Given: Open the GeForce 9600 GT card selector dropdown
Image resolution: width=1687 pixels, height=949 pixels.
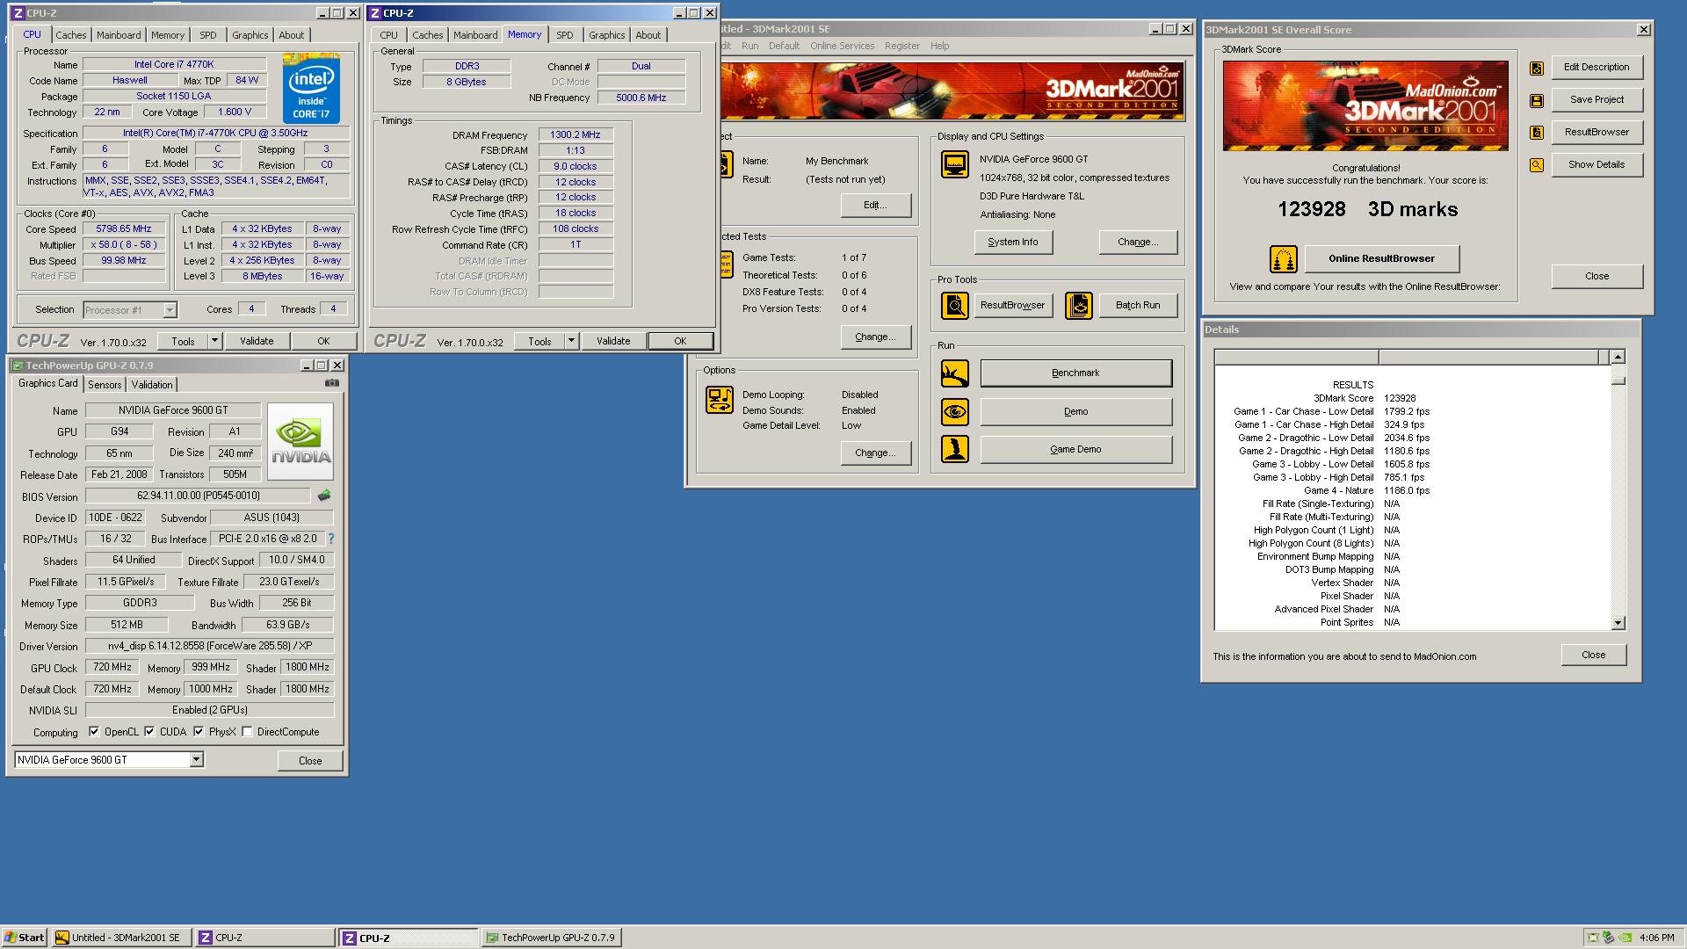Looking at the screenshot, I should [196, 760].
